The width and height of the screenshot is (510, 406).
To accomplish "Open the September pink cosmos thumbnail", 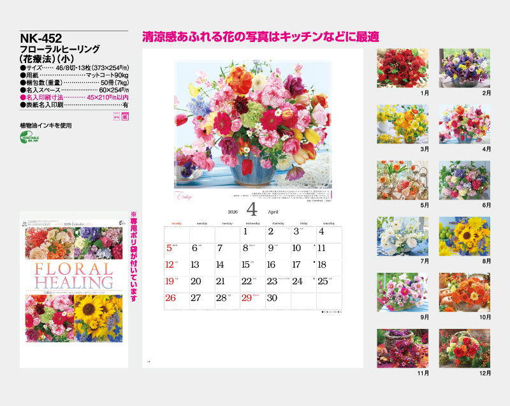I will pyautogui.click(x=403, y=292).
